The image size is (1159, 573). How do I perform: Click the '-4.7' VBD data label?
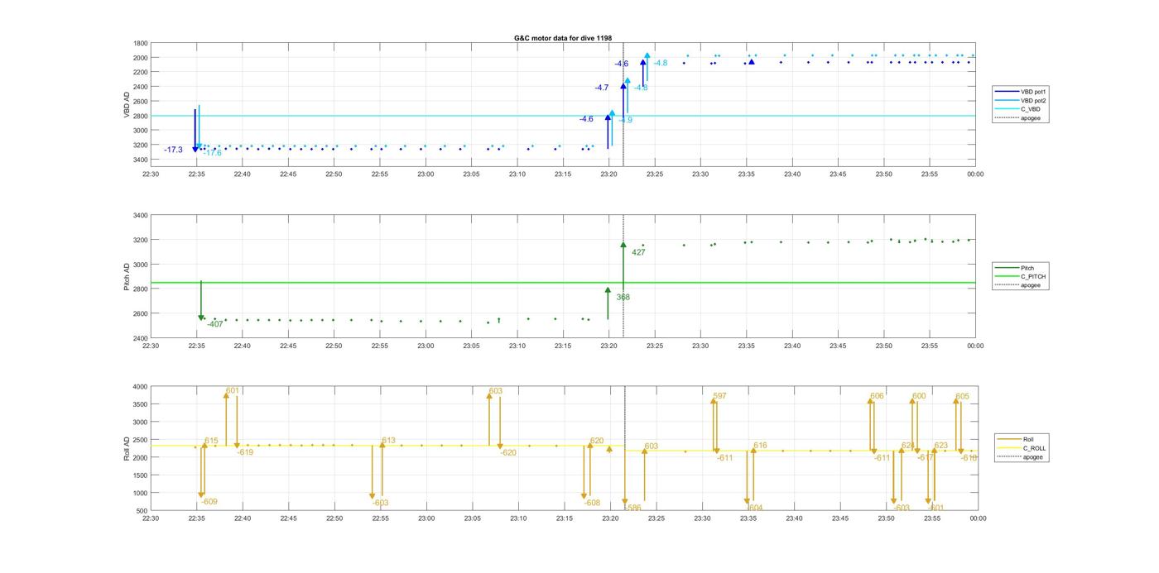601,88
